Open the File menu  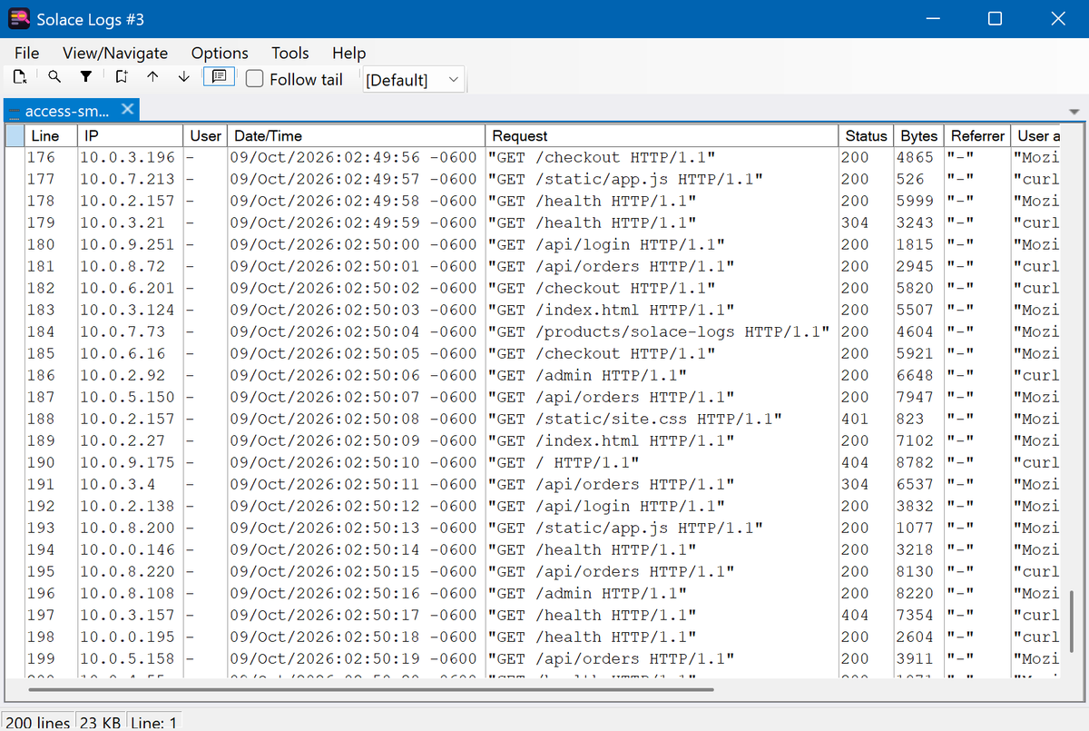pos(26,53)
